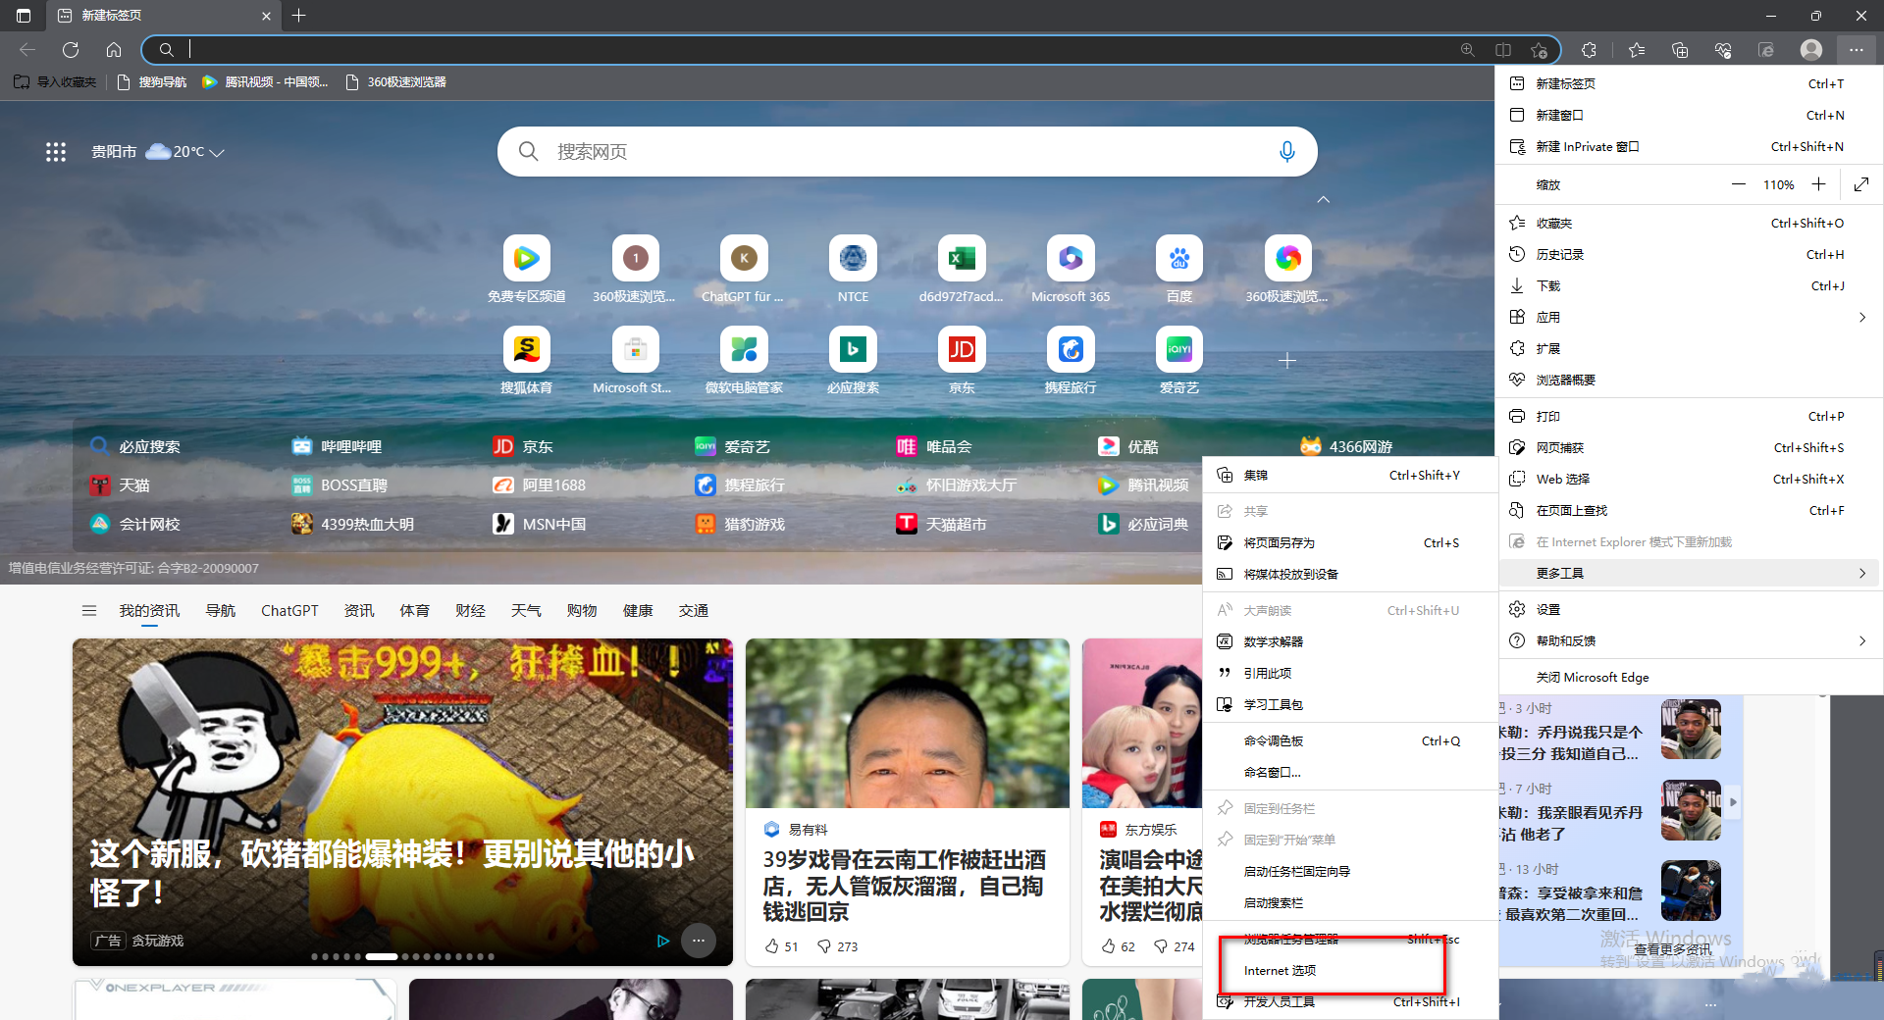Select Internet 选项 from the context menu
Screen dimensions: 1884x1020
1279,970
